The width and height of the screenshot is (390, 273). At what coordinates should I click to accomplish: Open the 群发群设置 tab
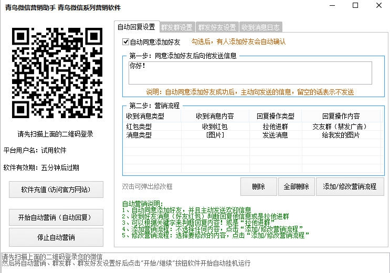tap(177, 27)
